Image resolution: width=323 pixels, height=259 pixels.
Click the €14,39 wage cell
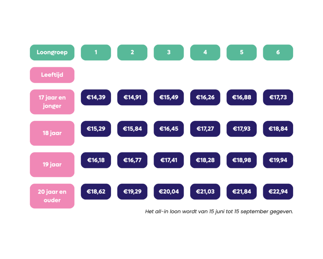[x=96, y=97]
